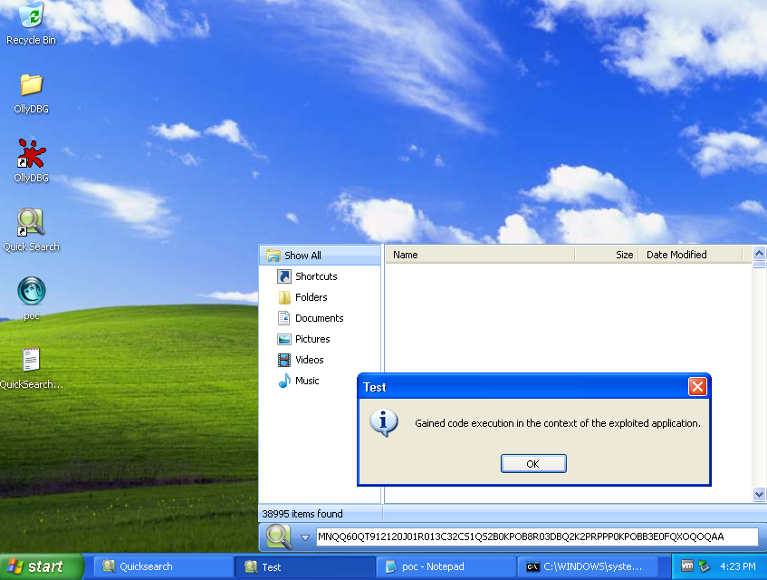Filter results by Shortcuts
The height and width of the screenshot is (580, 767).
pos(316,276)
